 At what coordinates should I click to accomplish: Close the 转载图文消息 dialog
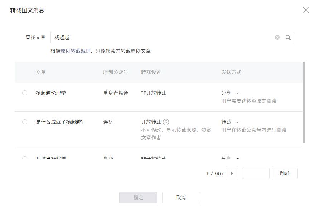point(306,10)
